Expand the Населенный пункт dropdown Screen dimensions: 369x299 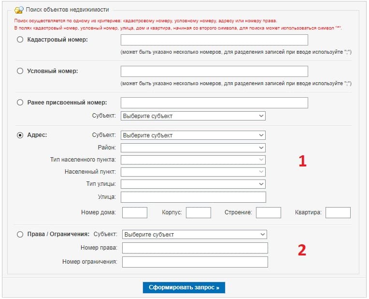[193, 172]
